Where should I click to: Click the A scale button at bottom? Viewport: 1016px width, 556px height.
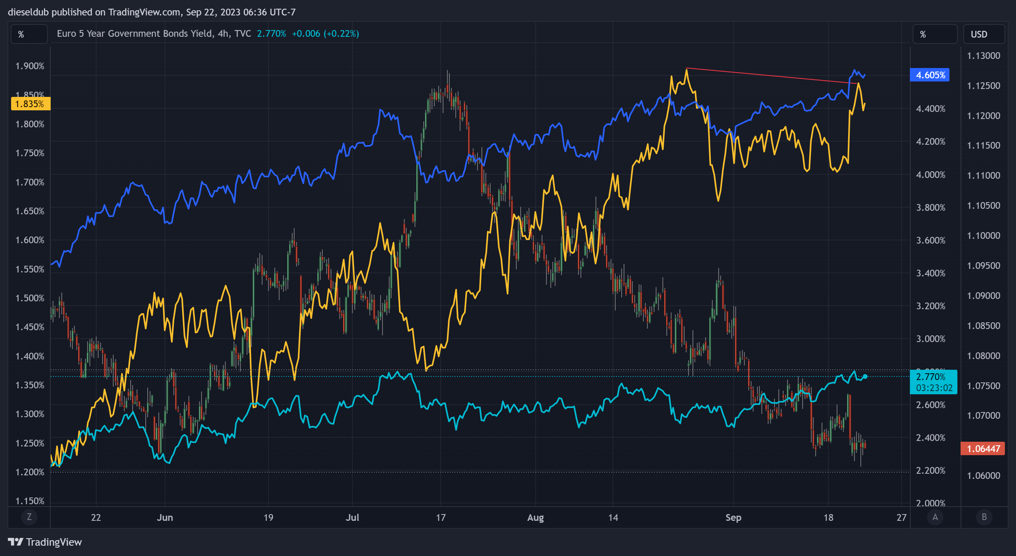(935, 517)
